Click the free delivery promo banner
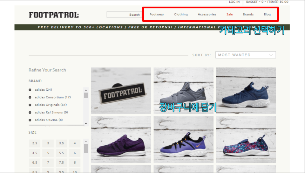Image resolution: width=305 pixels, height=173 pixels. click(x=152, y=27)
